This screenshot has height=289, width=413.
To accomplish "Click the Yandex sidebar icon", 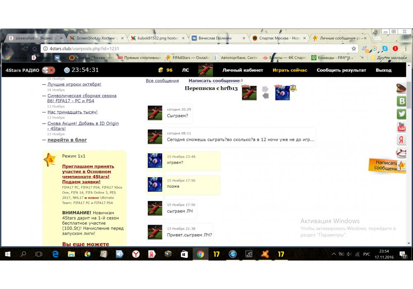I will pos(401,140).
